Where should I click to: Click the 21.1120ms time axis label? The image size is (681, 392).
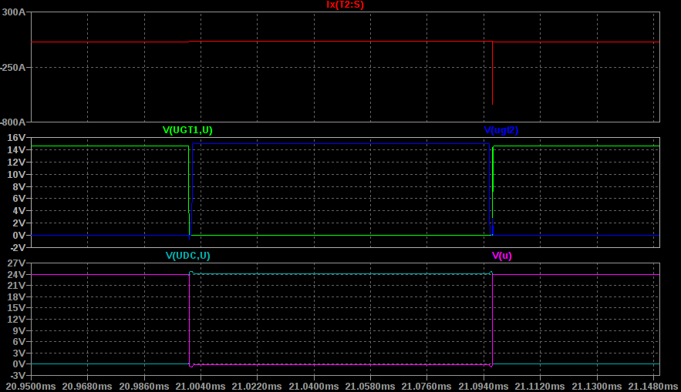click(540, 387)
